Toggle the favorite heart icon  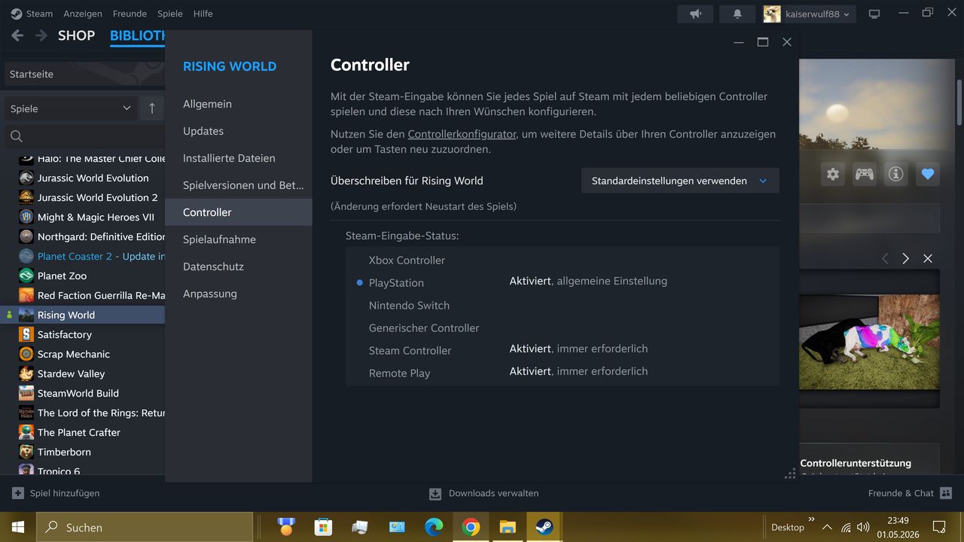928,174
